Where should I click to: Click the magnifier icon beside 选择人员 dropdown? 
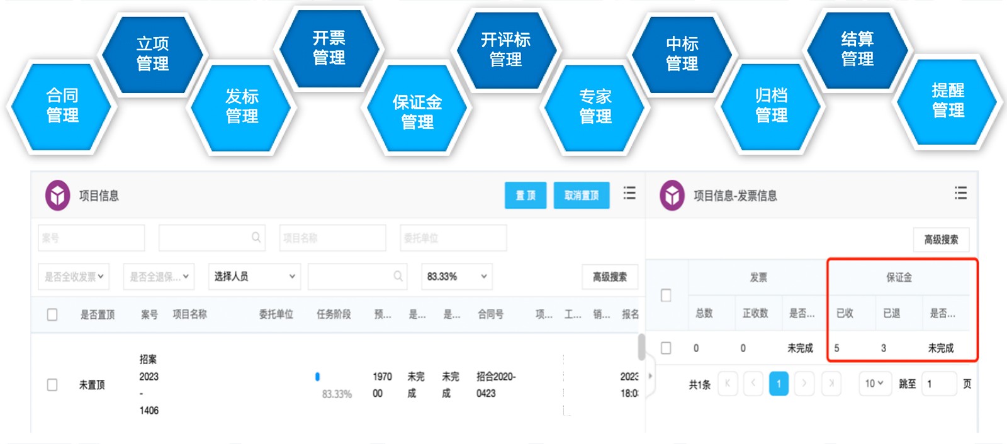398,276
